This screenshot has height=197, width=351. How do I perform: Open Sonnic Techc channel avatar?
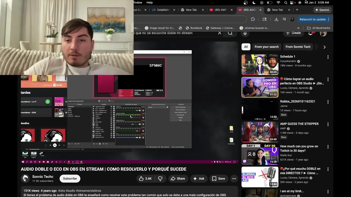(x=25, y=178)
